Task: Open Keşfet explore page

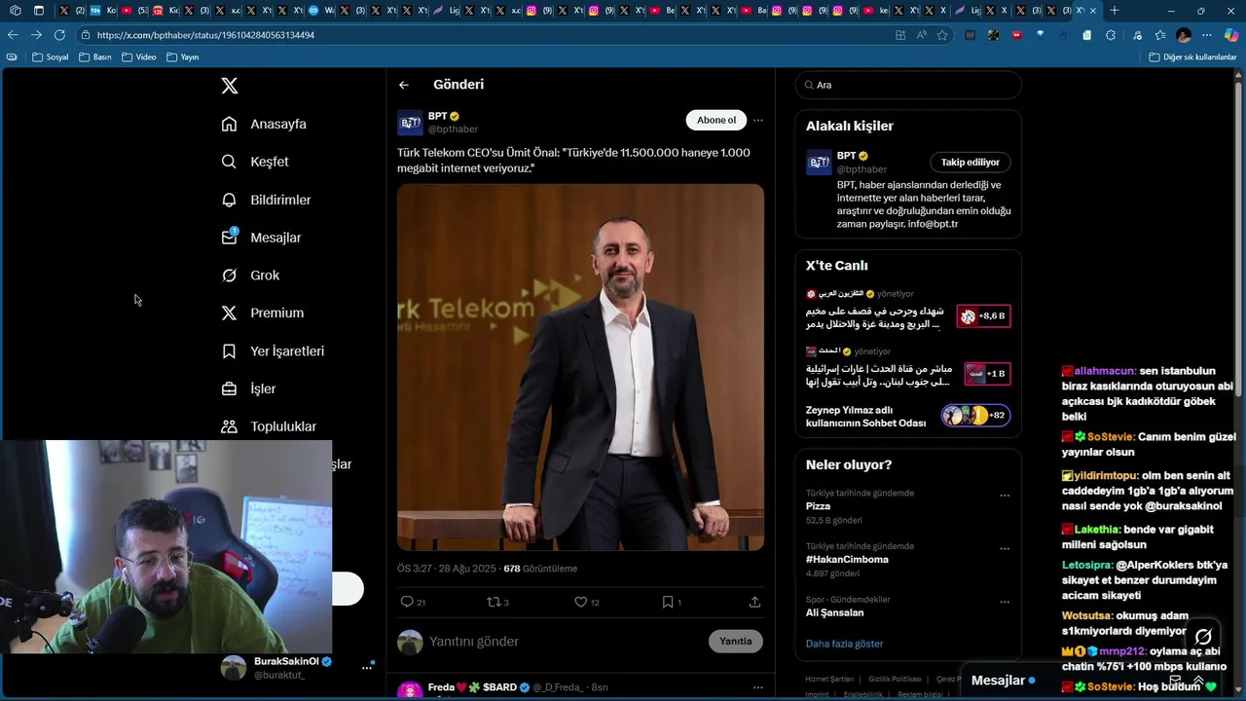Action: (255, 162)
